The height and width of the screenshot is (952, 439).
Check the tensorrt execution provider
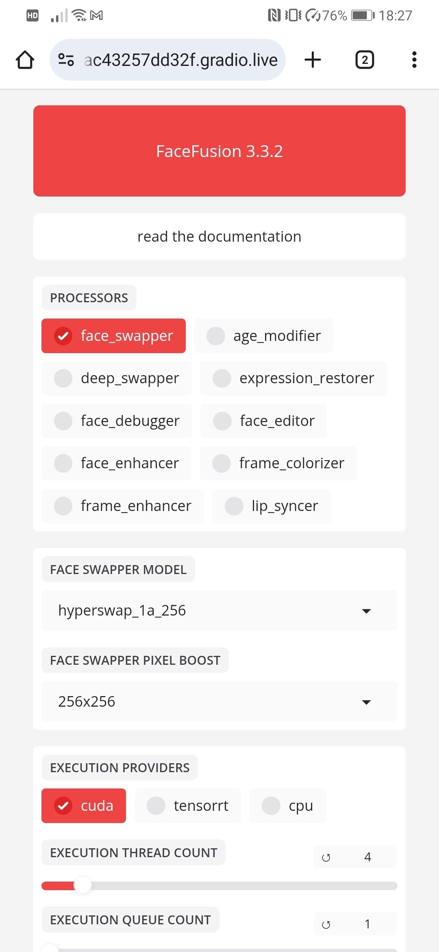point(187,806)
